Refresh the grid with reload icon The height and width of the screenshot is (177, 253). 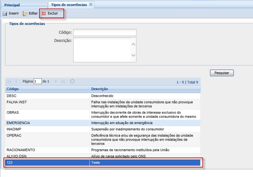point(73,81)
